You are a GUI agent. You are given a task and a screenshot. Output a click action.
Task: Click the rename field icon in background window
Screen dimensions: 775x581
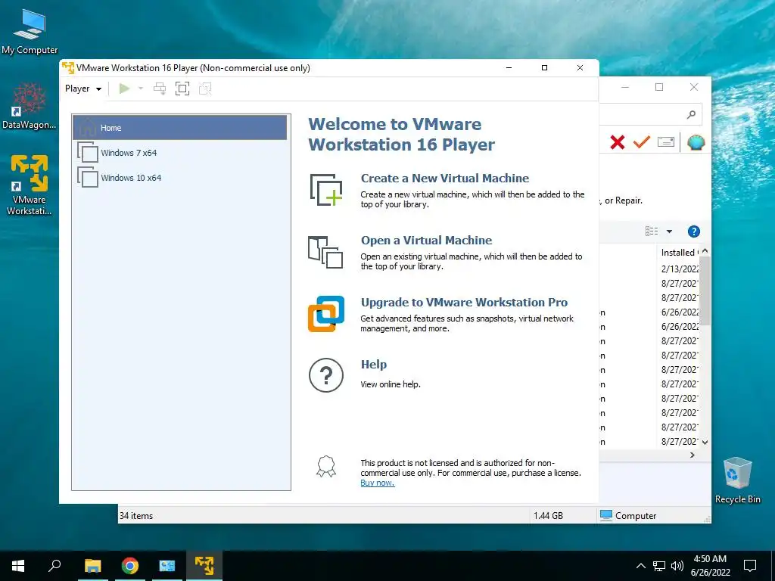(x=666, y=142)
